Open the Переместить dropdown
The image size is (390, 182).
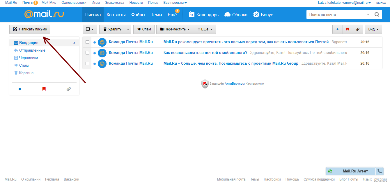tap(175, 29)
